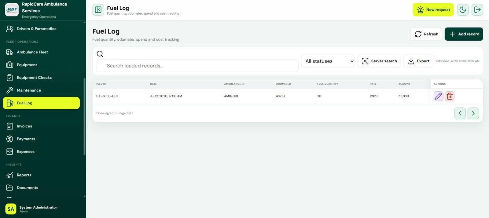Screen dimensions: 489x218
Task: Click the Payments dollar icon
Action: (x=10, y=139)
